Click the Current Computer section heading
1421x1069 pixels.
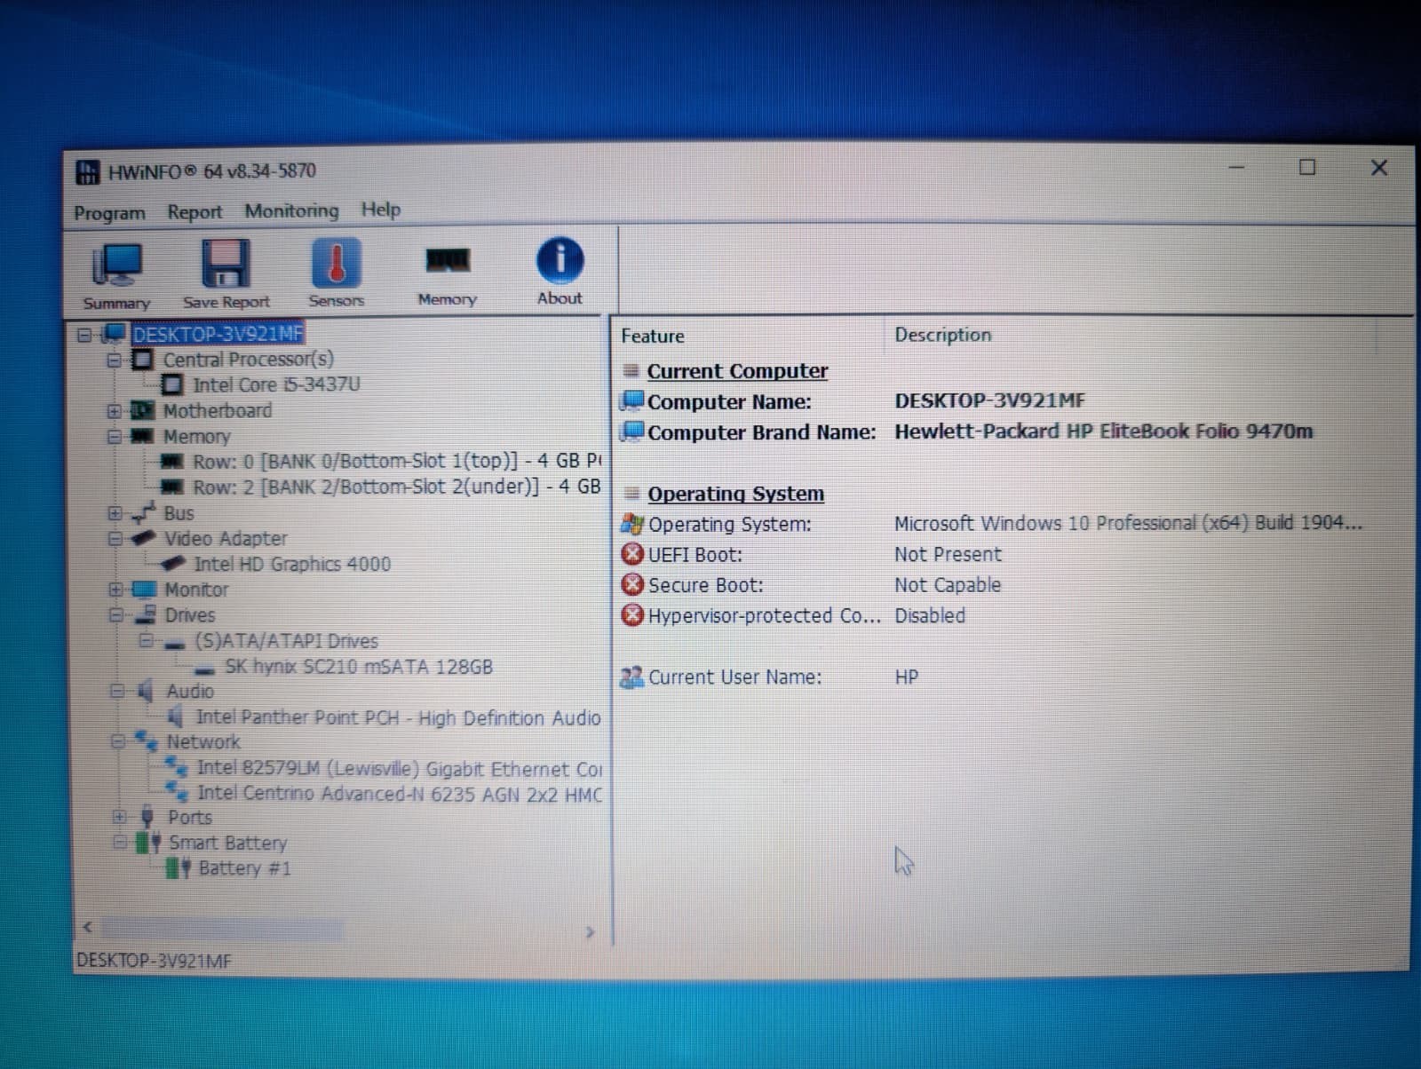click(737, 371)
